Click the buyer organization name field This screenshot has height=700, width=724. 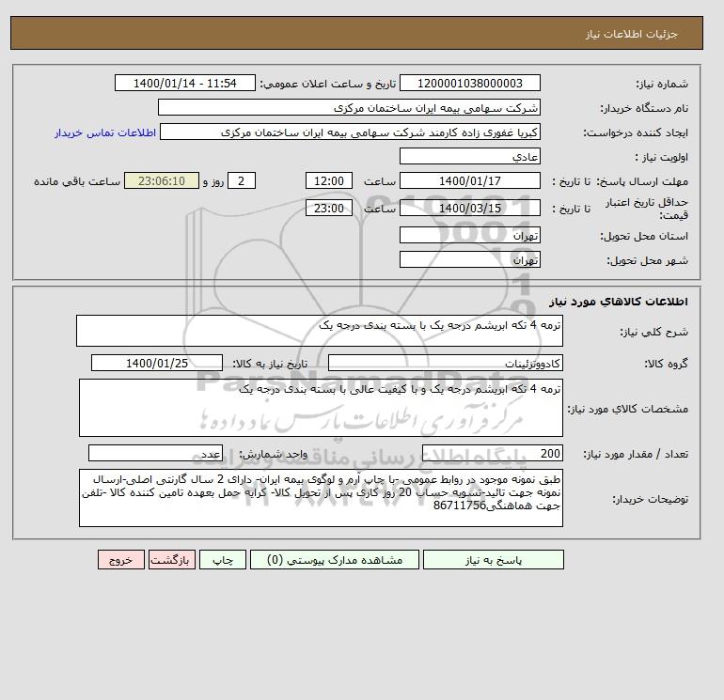point(349,107)
